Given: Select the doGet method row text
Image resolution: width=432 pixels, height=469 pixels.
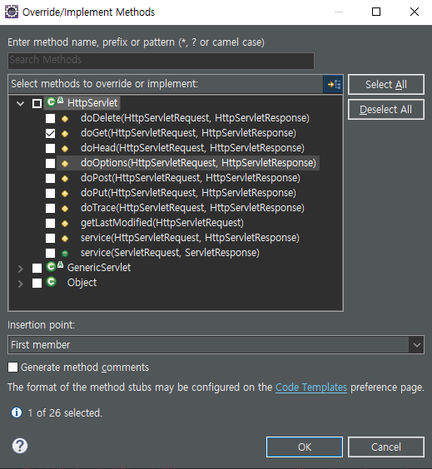Looking at the screenshot, I should 188,133.
